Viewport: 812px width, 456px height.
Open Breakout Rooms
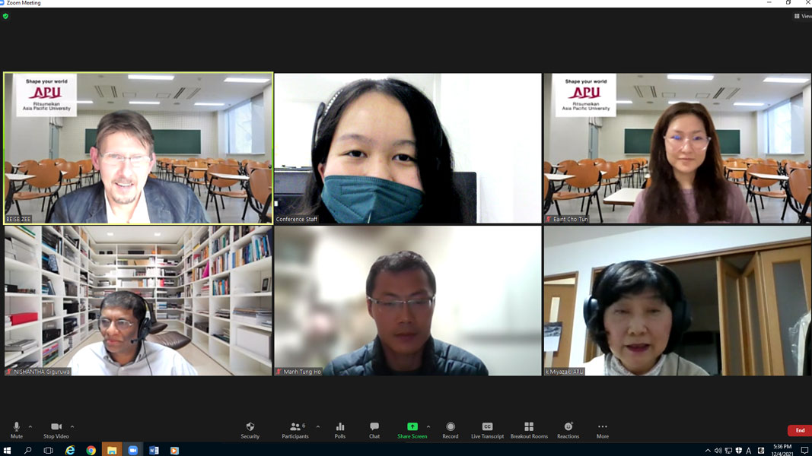pyautogui.click(x=529, y=429)
